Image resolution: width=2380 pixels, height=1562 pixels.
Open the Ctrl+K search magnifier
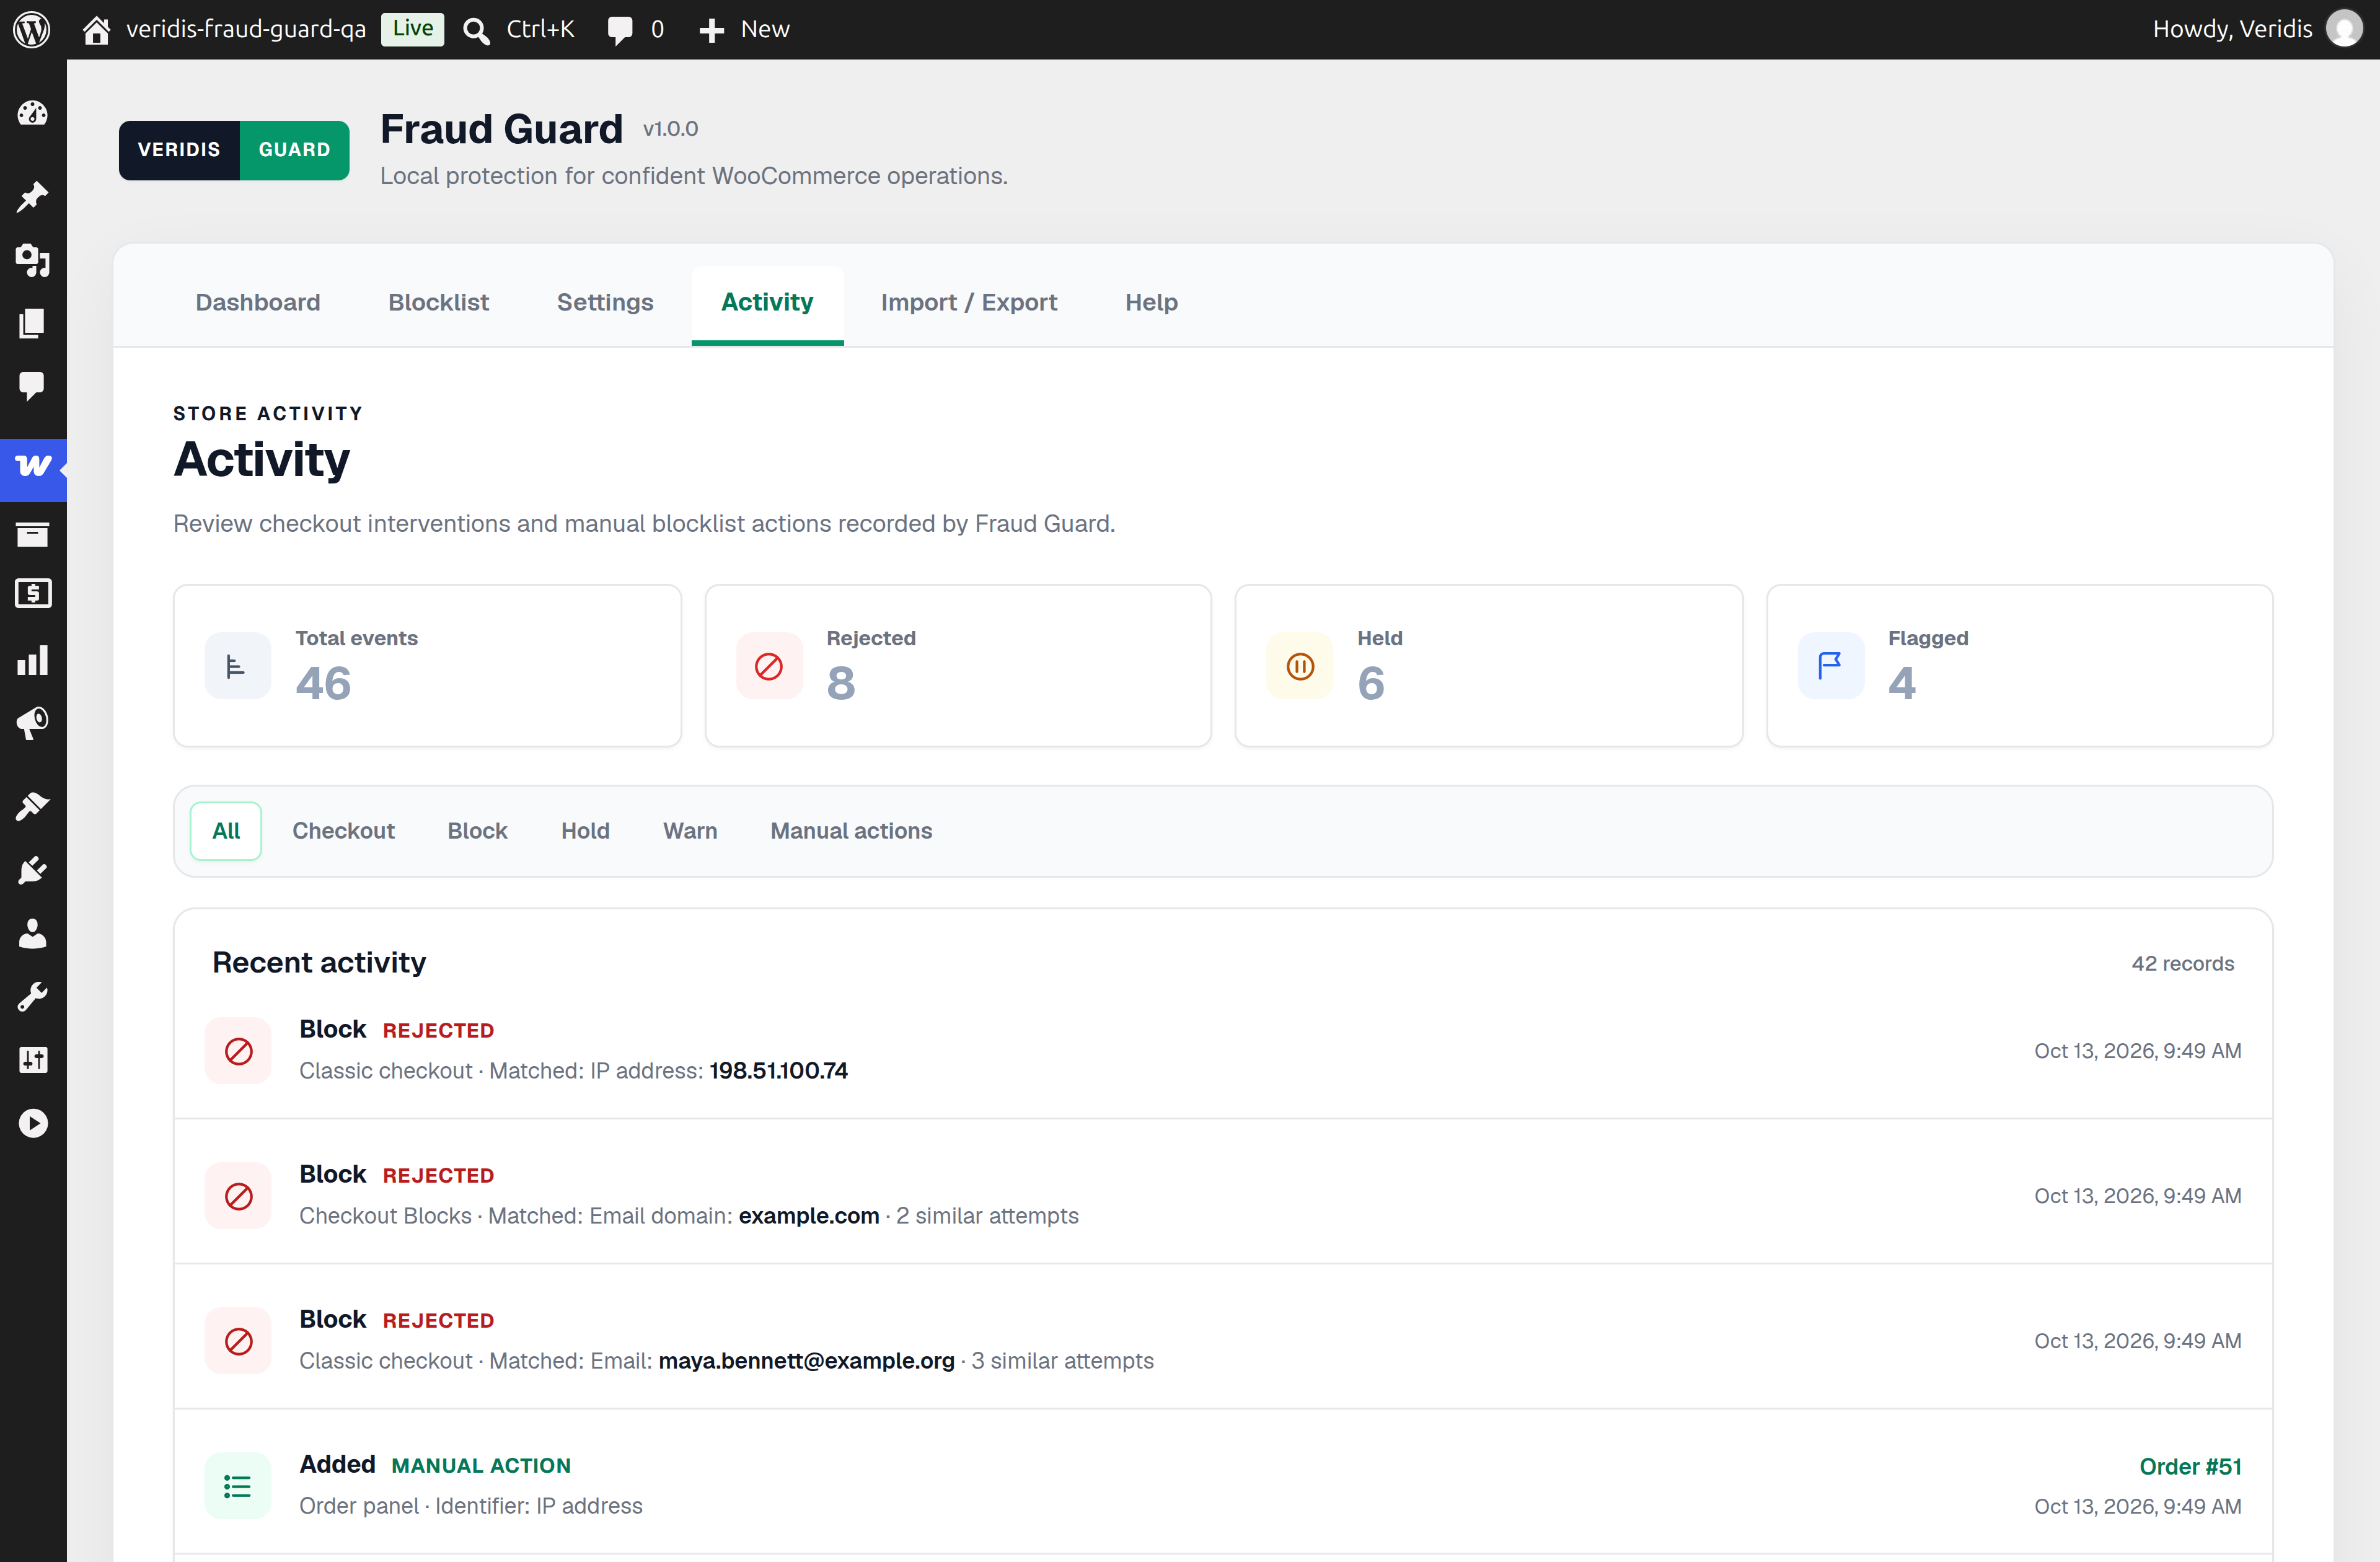point(476,30)
